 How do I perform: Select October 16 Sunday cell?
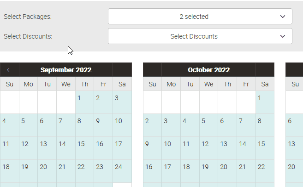pos(153,171)
